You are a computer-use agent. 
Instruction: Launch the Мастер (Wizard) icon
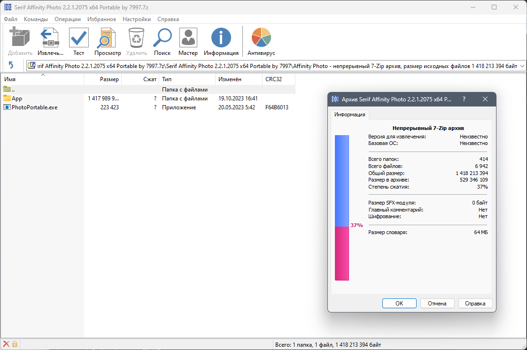pos(188,38)
